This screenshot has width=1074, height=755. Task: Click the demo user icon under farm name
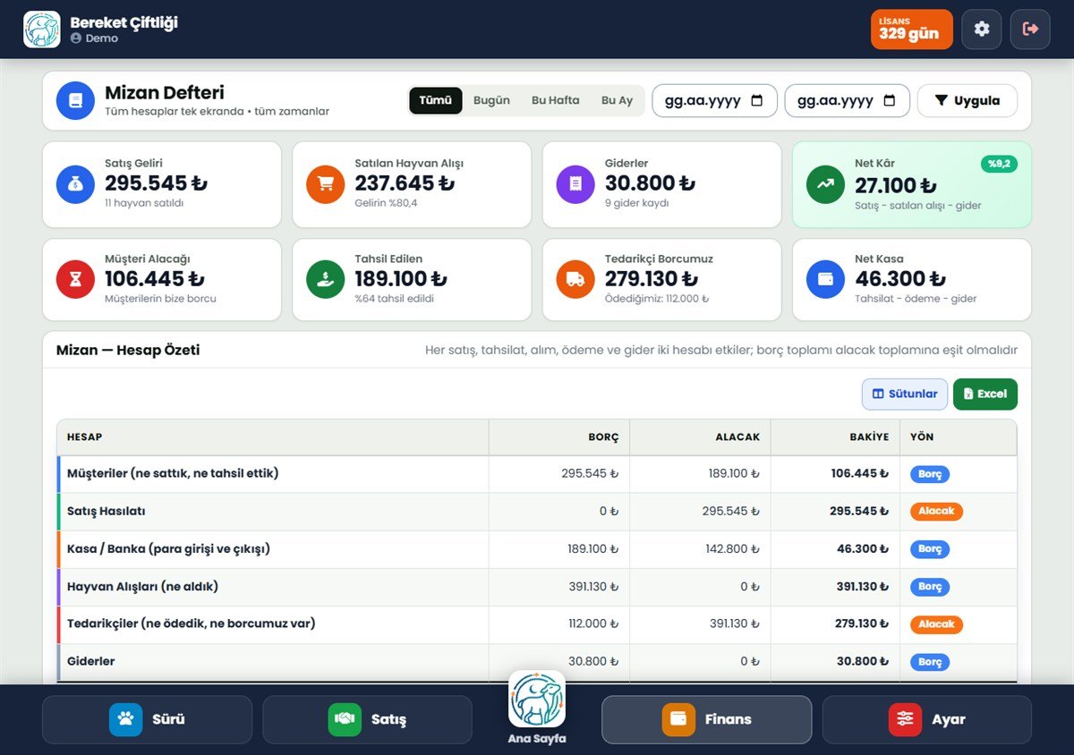(x=76, y=38)
